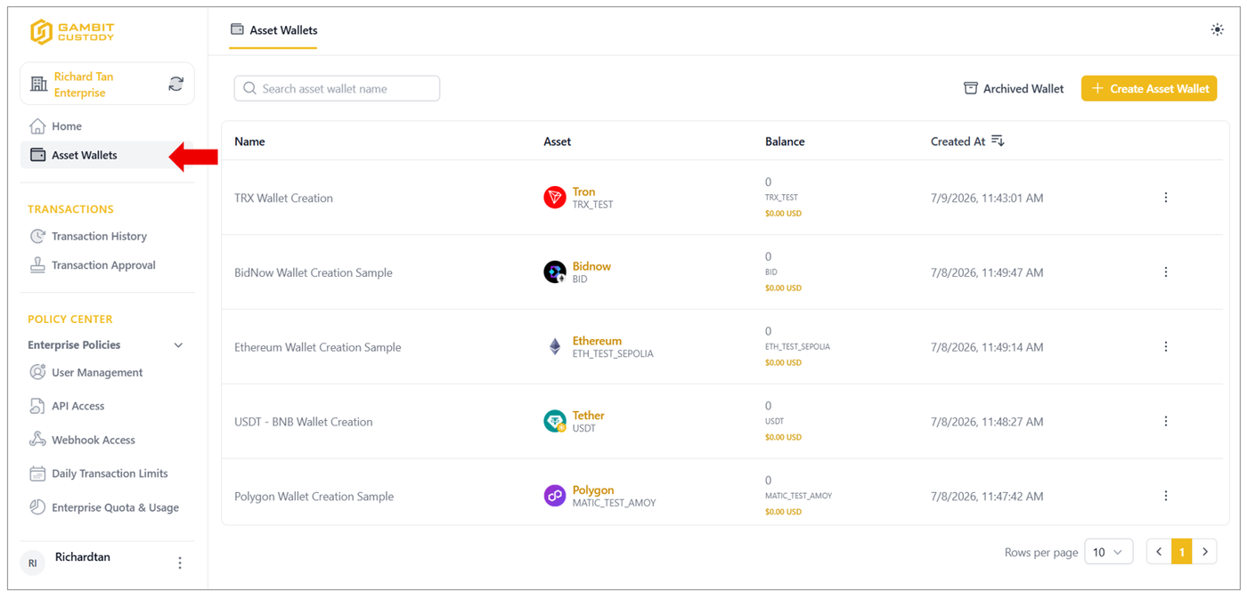Click the Tether asset icon
Image resolution: width=1247 pixels, height=607 pixels.
pyautogui.click(x=555, y=422)
